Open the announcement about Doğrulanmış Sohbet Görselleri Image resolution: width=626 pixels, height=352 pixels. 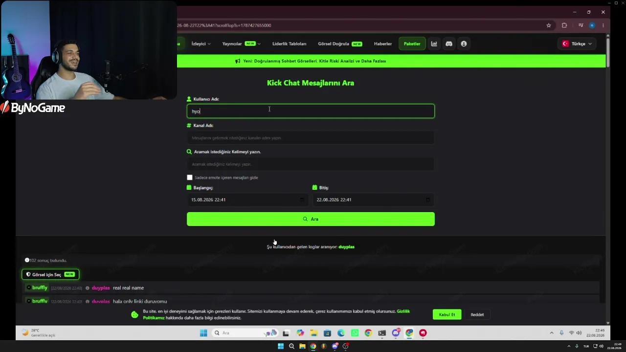click(x=314, y=61)
